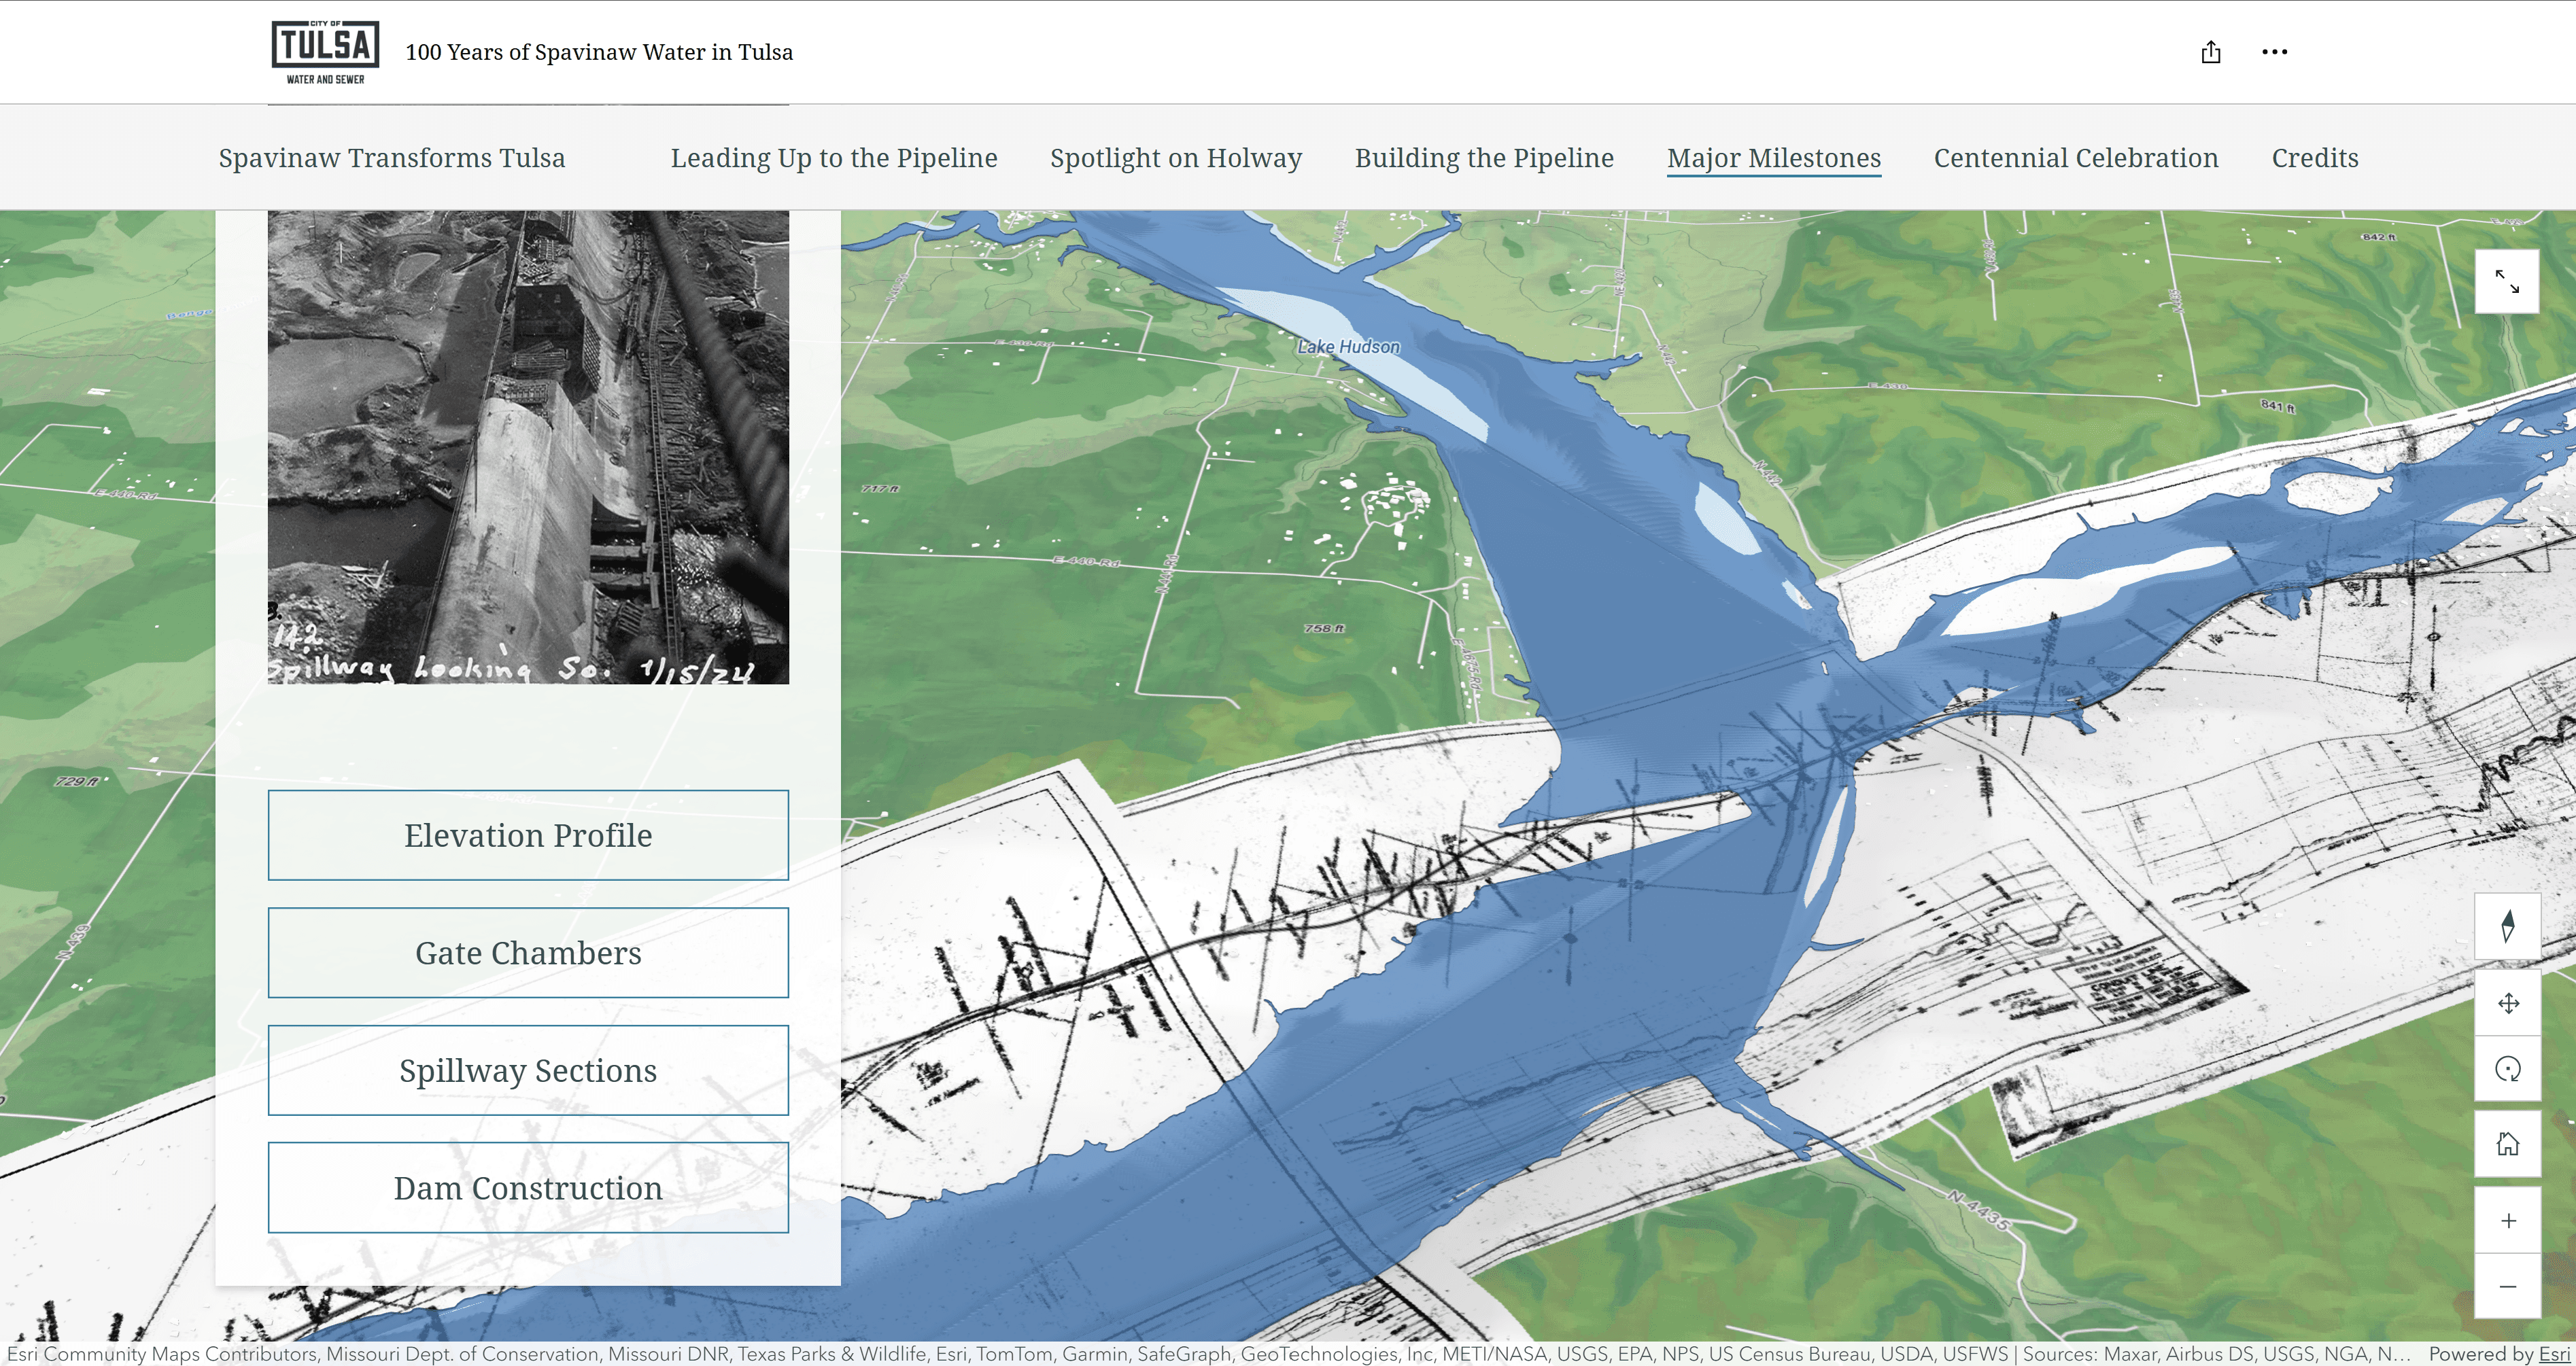Image resolution: width=2576 pixels, height=1366 pixels.
Task: Open the Major Milestones section
Action: pos(1773,158)
